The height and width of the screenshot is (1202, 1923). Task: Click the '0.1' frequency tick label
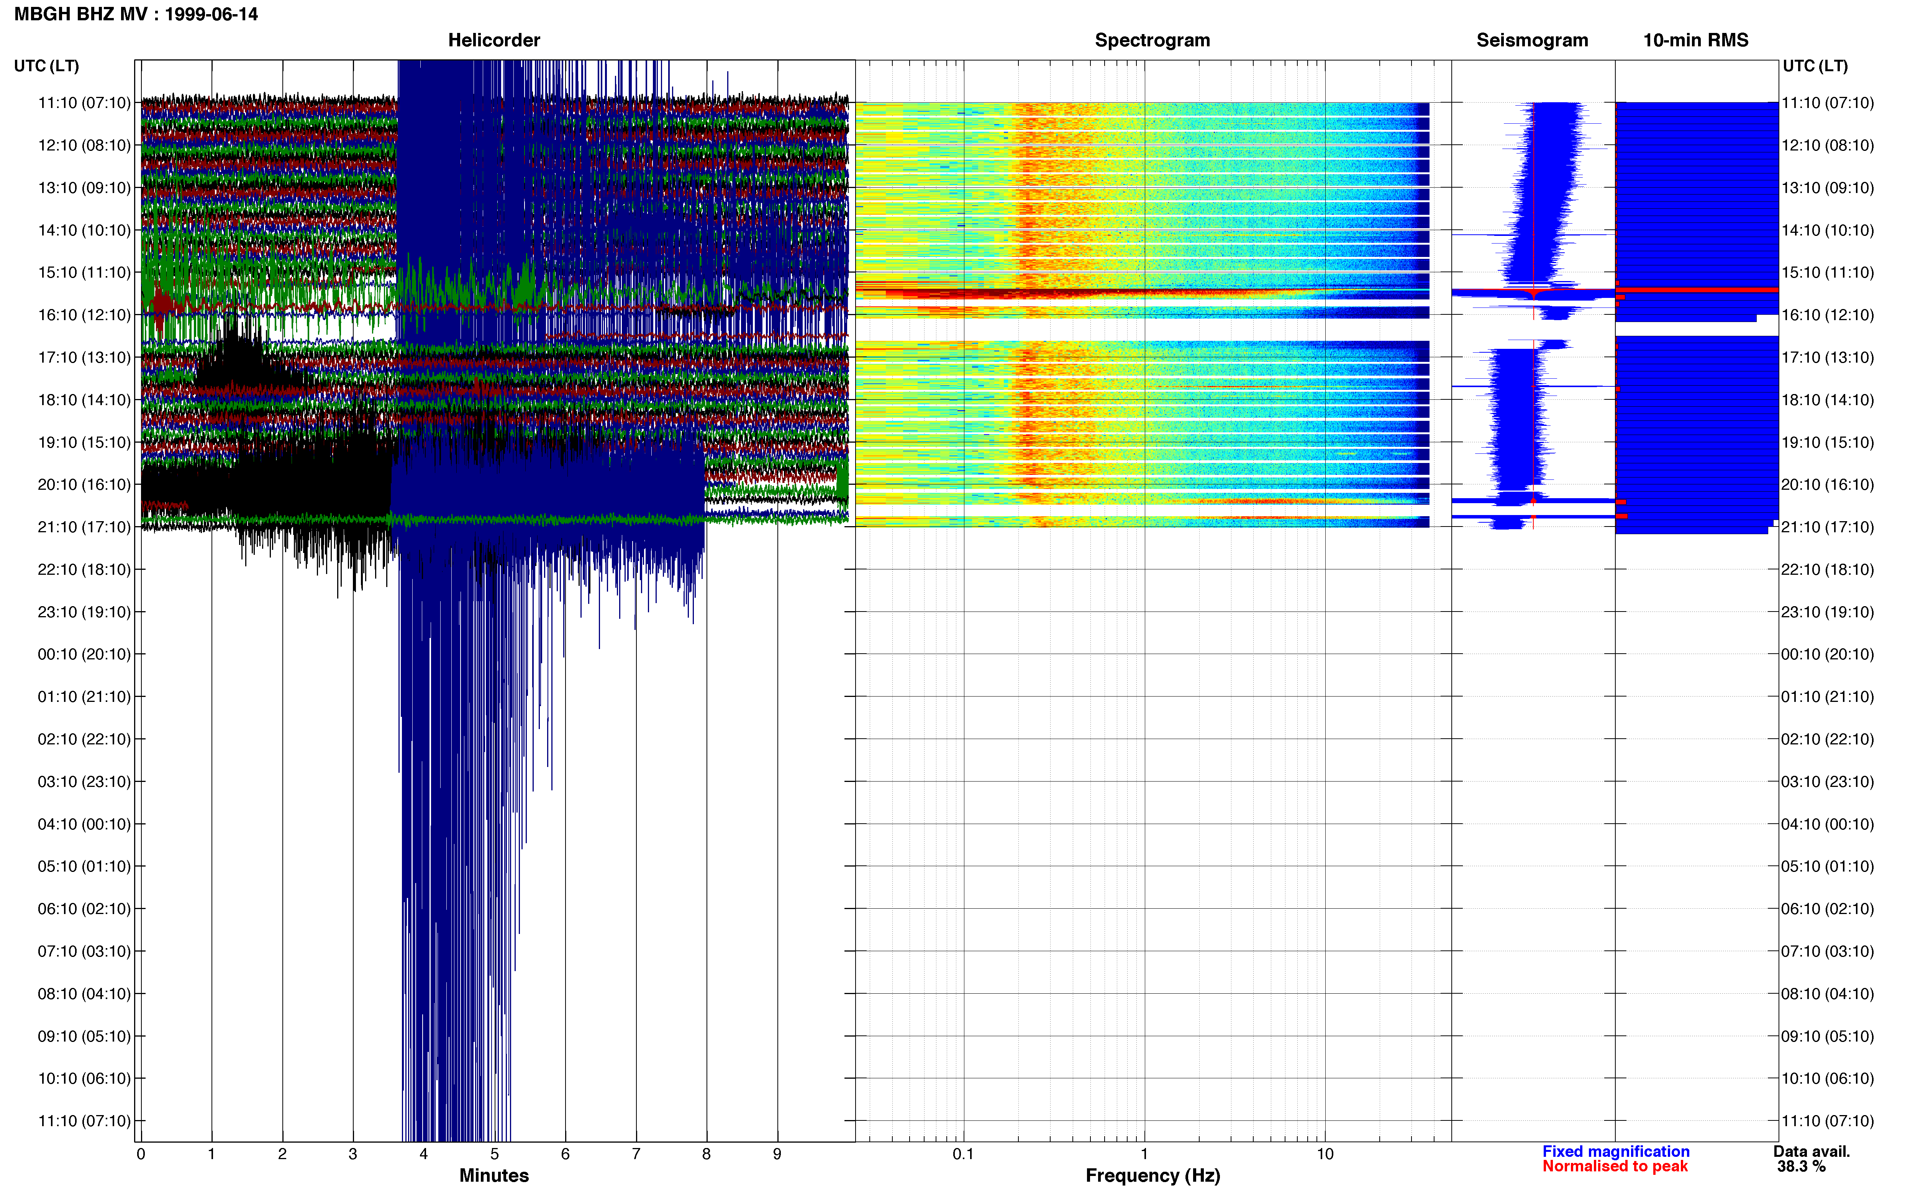point(963,1154)
